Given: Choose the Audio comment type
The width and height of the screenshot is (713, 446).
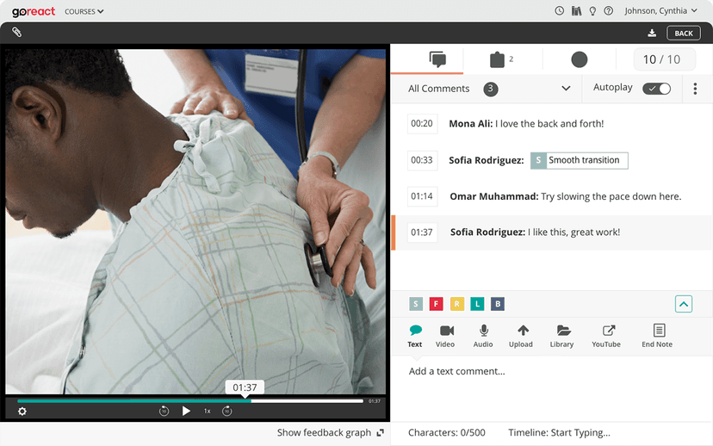Looking at the screenshot, I should click(x=483, y=337).
